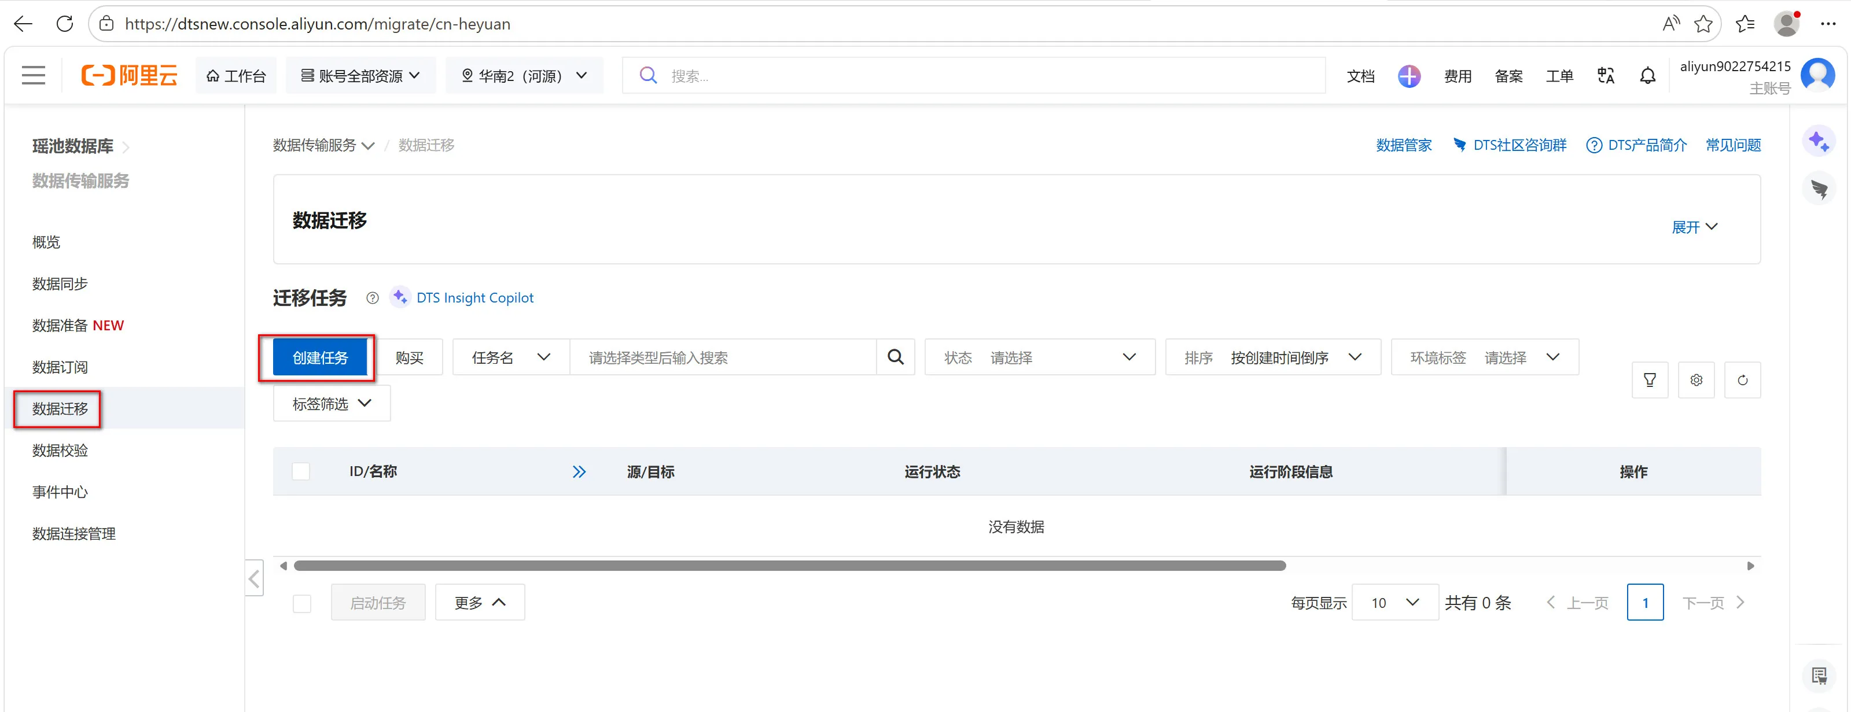The image size is (1851, 712).
Task: Open 工作台 in the top bar
Action: [x=235, y=75]
